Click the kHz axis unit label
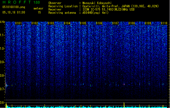Screen dimensions: 170x108 tap(2, 22)
